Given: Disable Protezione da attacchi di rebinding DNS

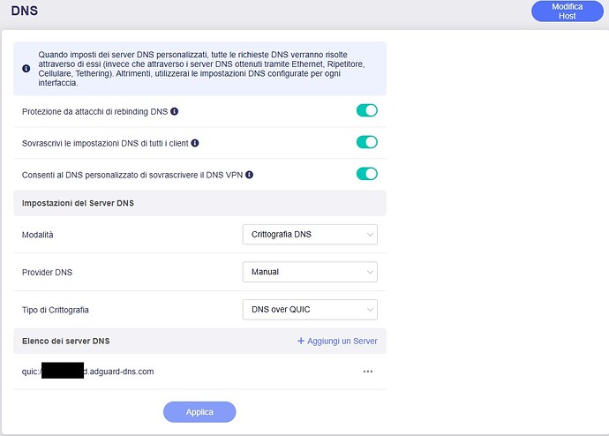Looking at the screenshot, I should click(x=366, y=110).
